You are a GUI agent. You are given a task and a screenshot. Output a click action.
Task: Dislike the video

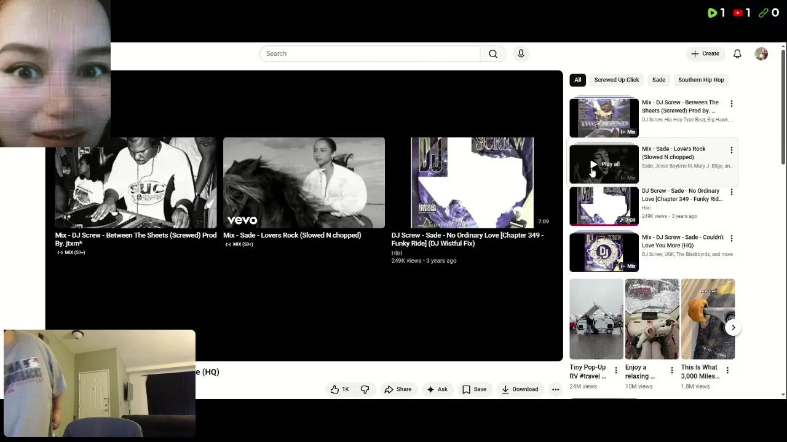365,389
